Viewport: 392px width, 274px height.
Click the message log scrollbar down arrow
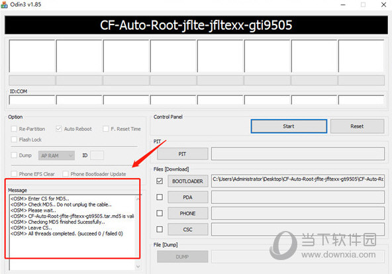tap(138, 266)
